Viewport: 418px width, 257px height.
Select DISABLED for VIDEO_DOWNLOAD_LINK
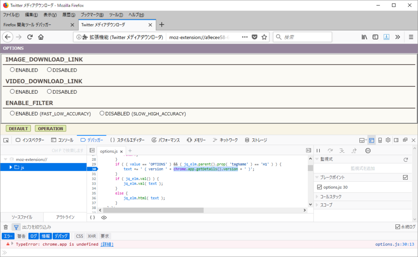point(49,92)
